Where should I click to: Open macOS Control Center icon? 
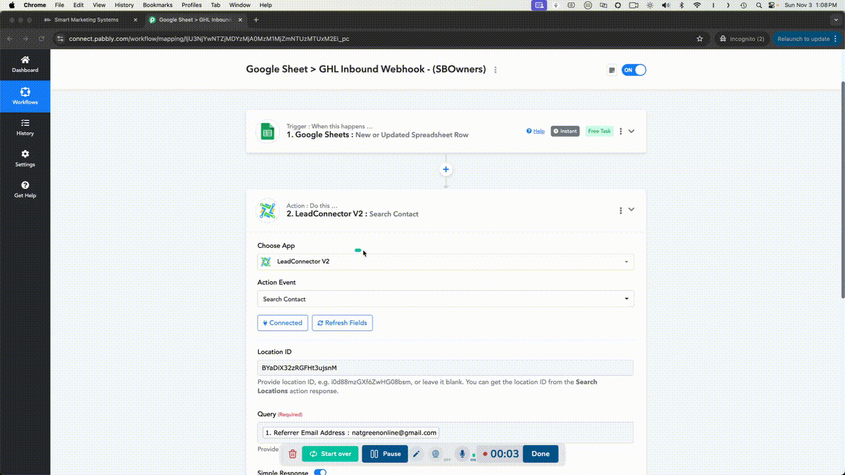click(772, 5)
